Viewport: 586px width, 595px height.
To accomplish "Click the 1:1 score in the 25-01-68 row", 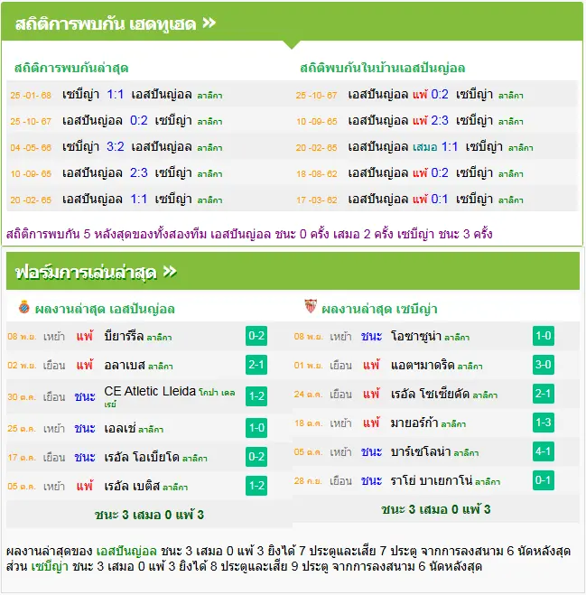I will pos(115,94).
